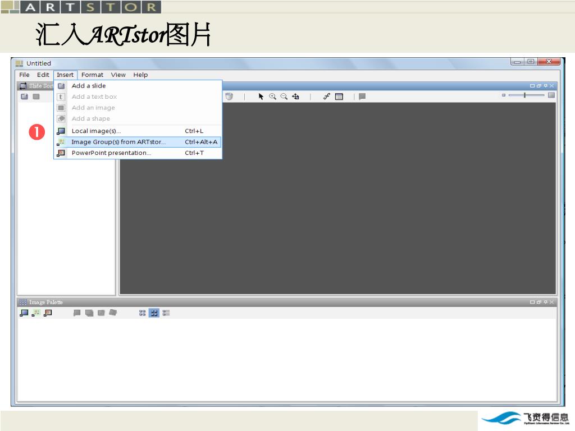Viewport: 575px width, 431px height.
Task: Click the Add a slide menu icon
Action: (x=61, y=86)
